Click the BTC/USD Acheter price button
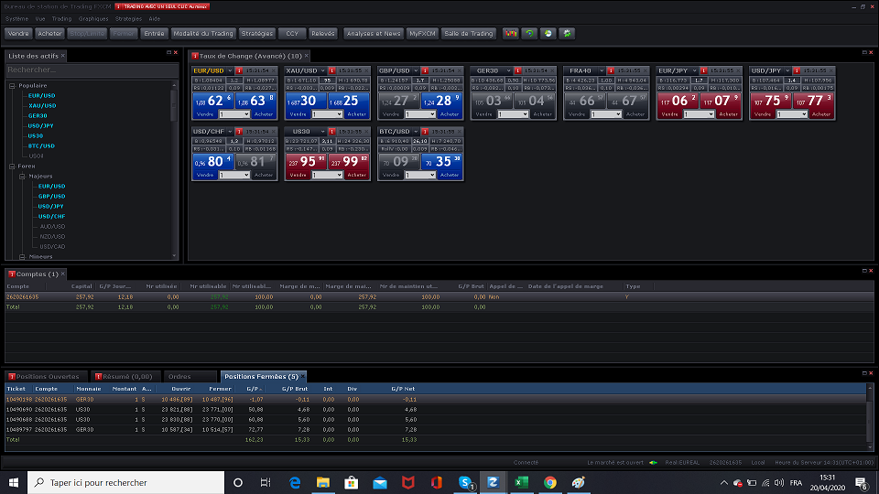Image resolution: width=879 pixels, height=494 pixels. tap(442, 162)
